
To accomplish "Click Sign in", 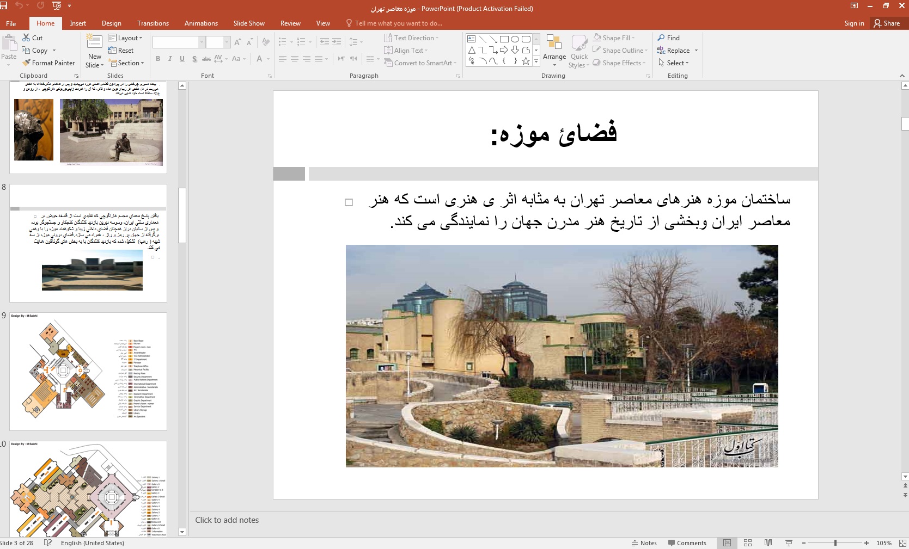I will click(853, 23).
